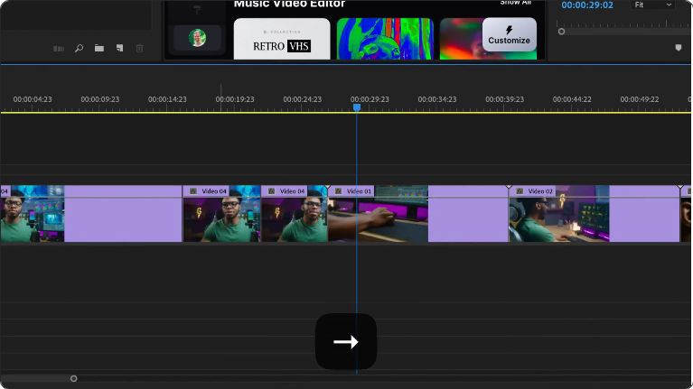Click the search magnifier icon in project panel
Viewport: 693px width, 389px height.
tap(79, 48)
